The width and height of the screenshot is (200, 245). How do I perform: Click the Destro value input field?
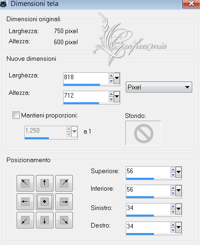click(148, 227)
